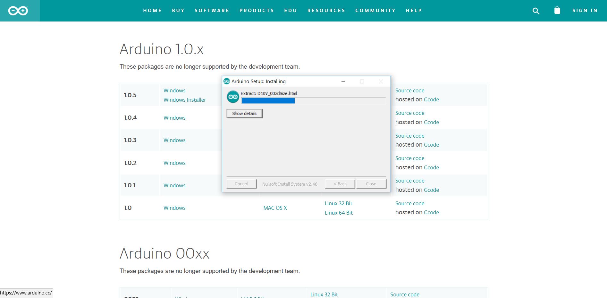Screen dimensions: 607x298
Task: Open Source code link for 1.0.3
Action: point(410,136)
